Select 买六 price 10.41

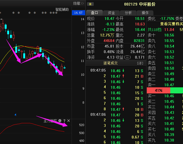(169, 124)
